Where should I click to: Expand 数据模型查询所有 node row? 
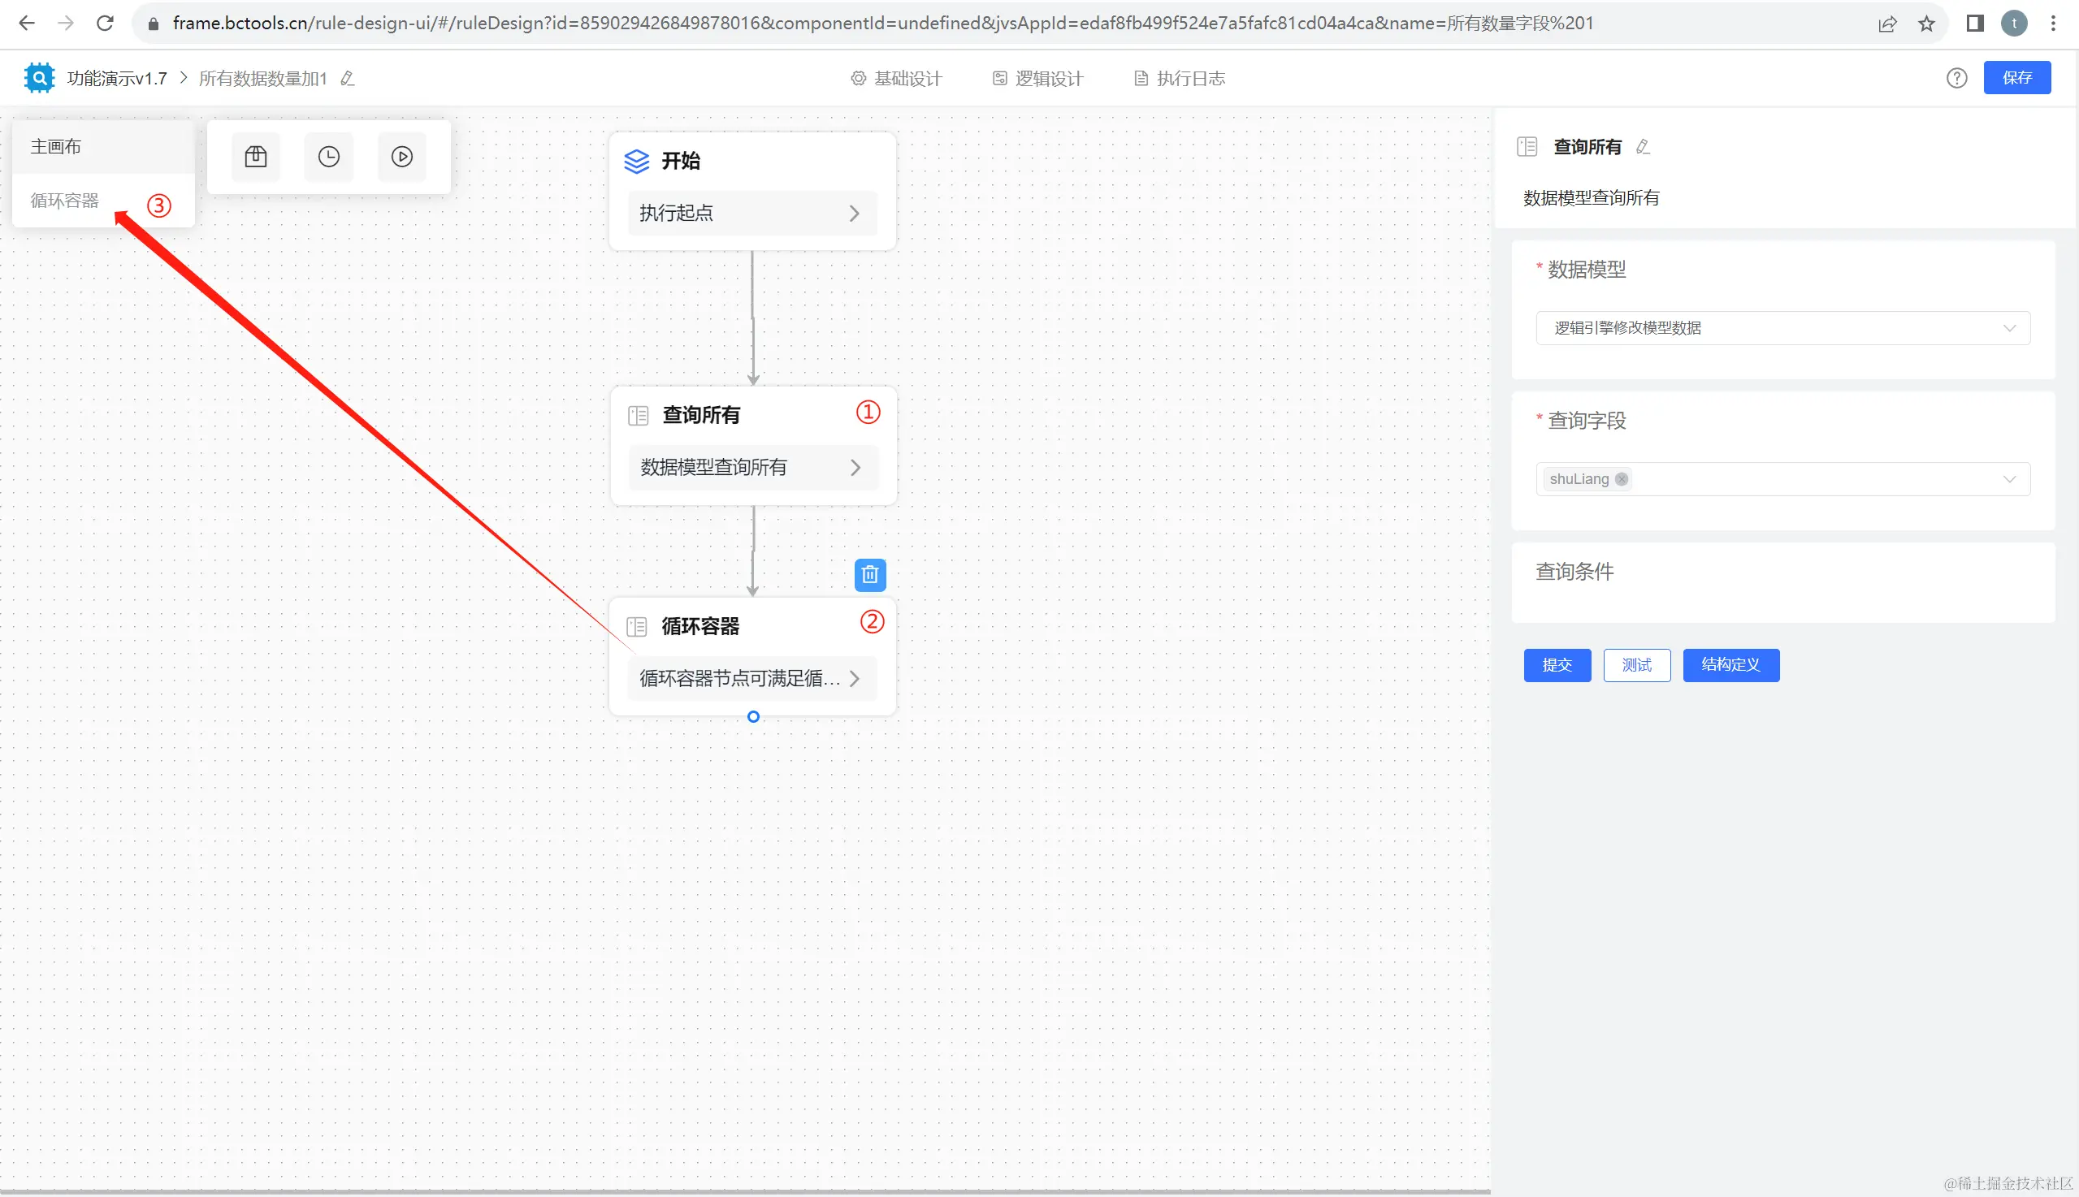pyautogui.click(x=855, y=468)
